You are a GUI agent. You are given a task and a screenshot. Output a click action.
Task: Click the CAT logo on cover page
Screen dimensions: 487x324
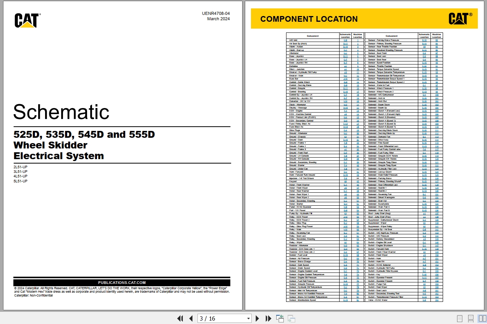coord(27,20)
